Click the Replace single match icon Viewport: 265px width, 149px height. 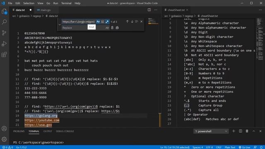(112, 28)
